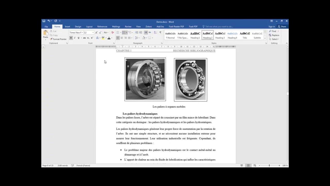Open the font name dropdown
330x186 pixels.
pos(82,33)
